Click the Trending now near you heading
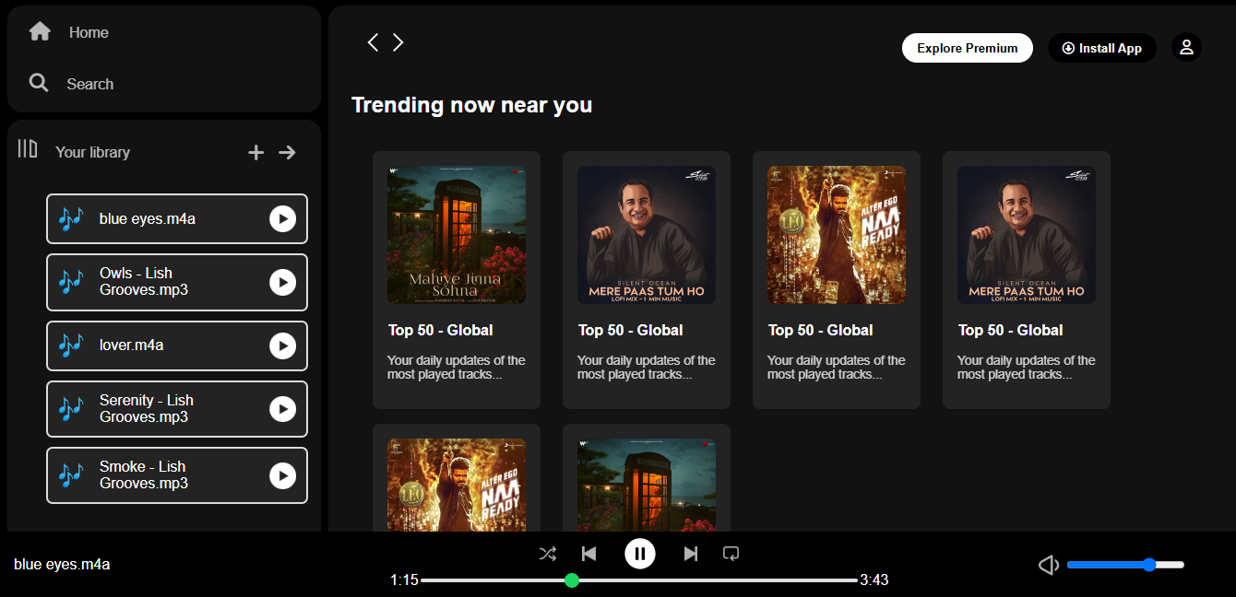This screenshot has height=597, width=1236. click(471, 105)
